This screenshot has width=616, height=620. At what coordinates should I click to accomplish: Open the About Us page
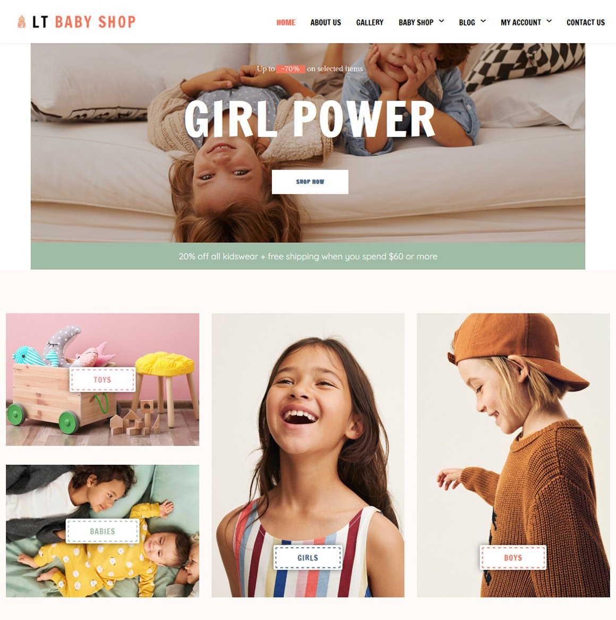(326, 22)
